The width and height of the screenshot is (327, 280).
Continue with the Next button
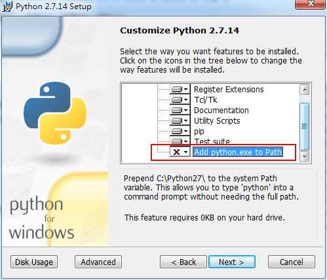(232, 262)
